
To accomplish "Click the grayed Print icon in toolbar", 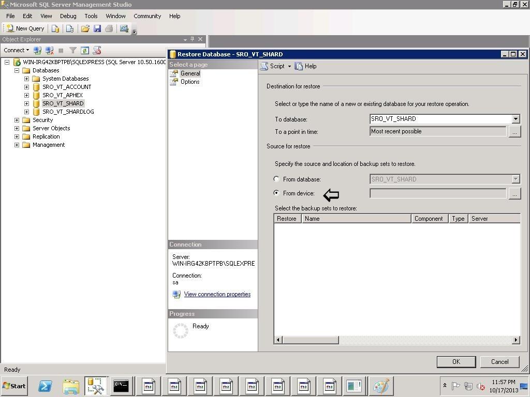I will (109, 29).
